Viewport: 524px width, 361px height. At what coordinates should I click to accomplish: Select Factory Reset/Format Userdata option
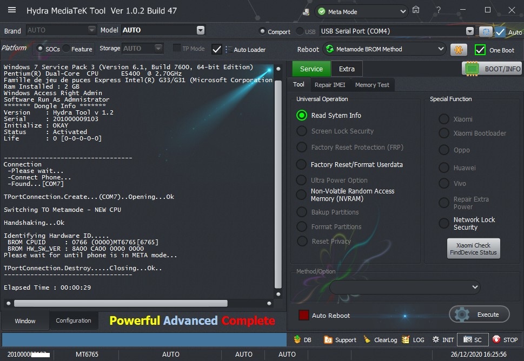click(301, 164)
